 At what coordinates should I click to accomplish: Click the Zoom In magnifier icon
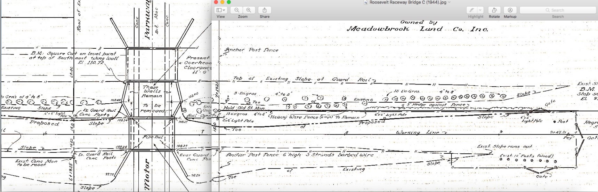pos(249,10)
